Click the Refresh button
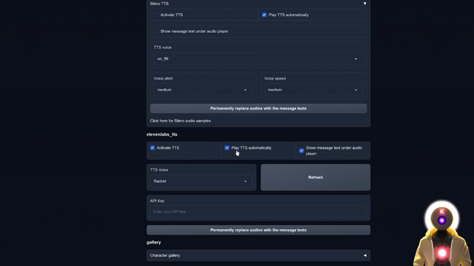The width and height of the screenshot is (474, 266). (315, 177)
